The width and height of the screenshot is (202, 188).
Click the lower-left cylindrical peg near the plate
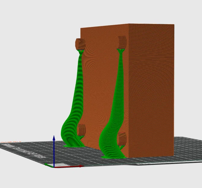(x=81, y=130)
